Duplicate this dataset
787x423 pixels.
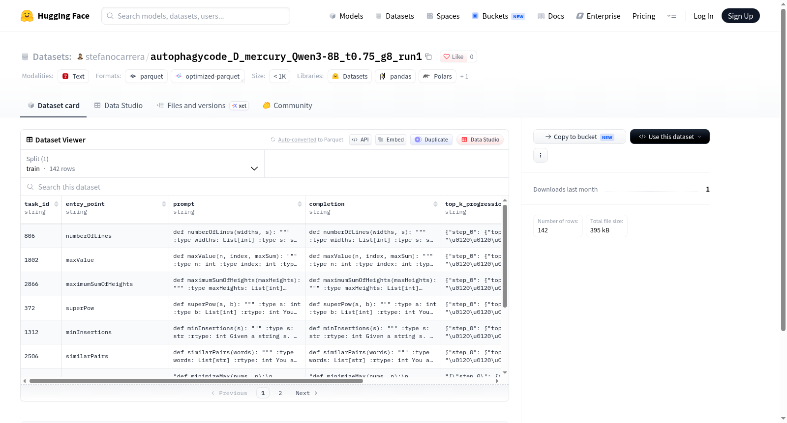tap(431, 140)
